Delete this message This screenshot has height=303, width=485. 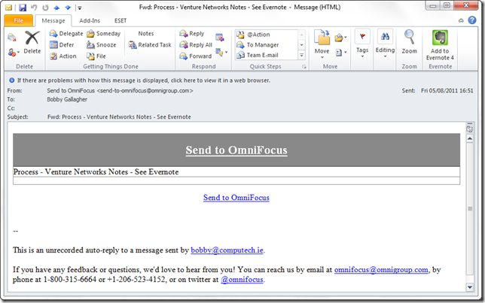coord(32,44)
